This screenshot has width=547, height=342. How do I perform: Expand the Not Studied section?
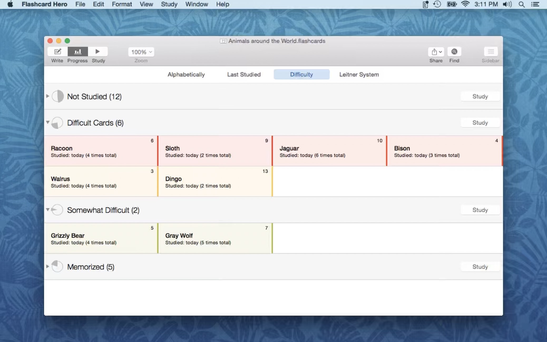pyautogui.click(x=48, y=96)
